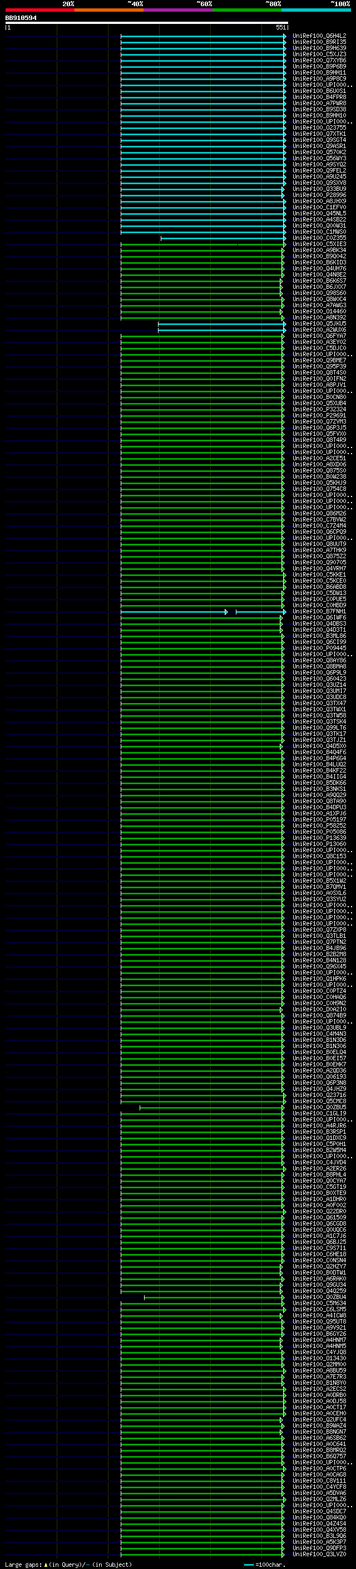
Task: Open hit UniRef100_B6U0S1
Action: pyautogui.click(x=319, y=91)
